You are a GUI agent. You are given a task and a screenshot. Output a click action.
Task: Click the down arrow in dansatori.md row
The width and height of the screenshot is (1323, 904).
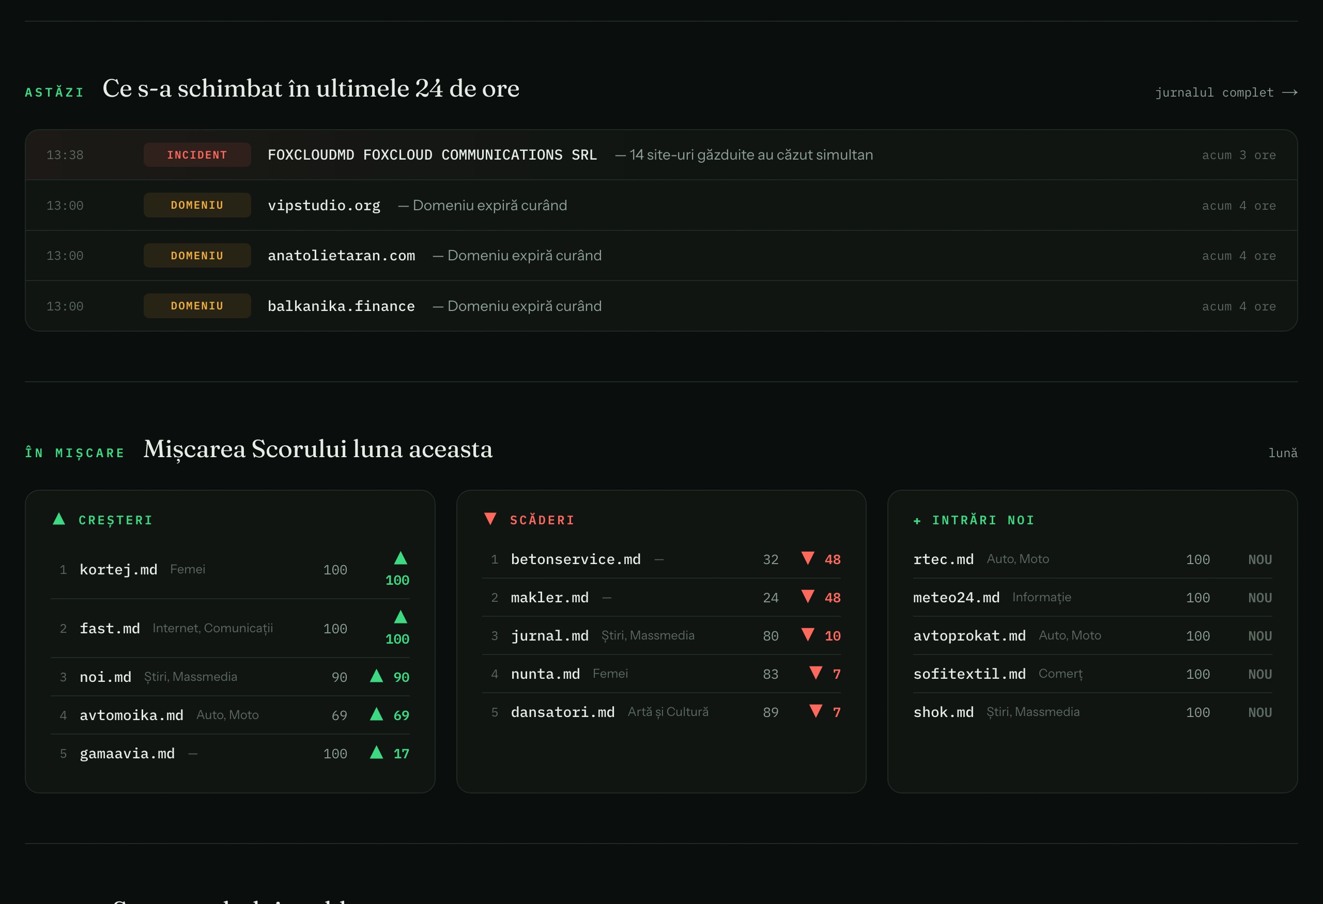816,711
